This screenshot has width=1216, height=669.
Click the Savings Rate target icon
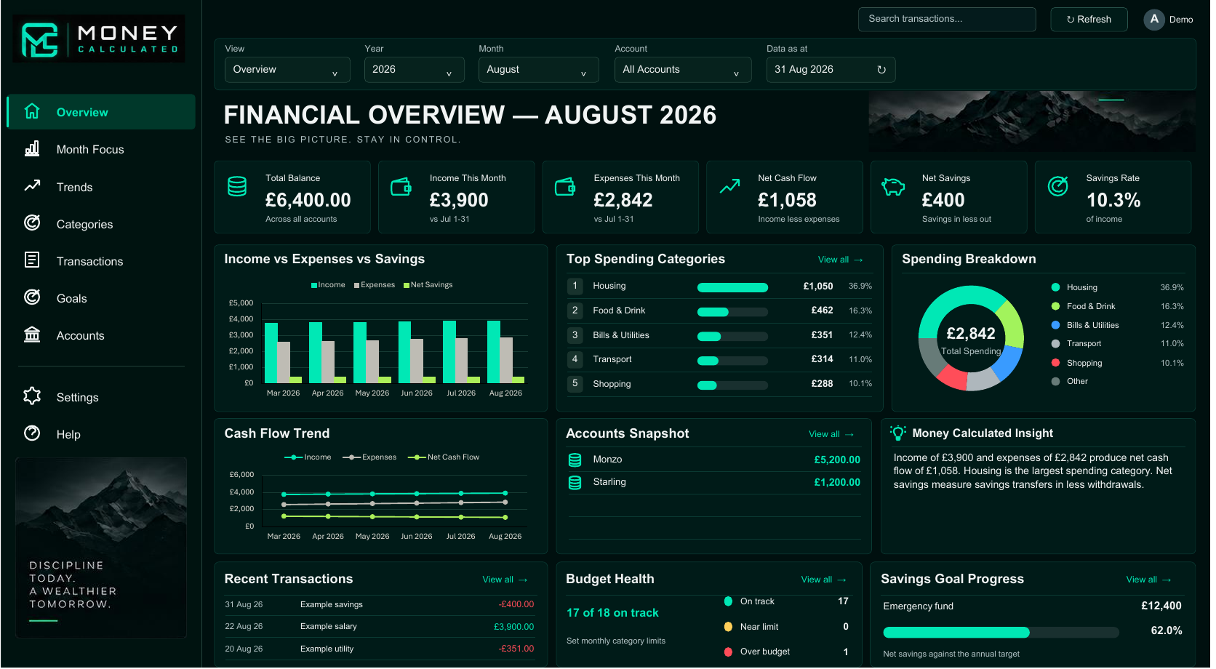(1058, 186)
